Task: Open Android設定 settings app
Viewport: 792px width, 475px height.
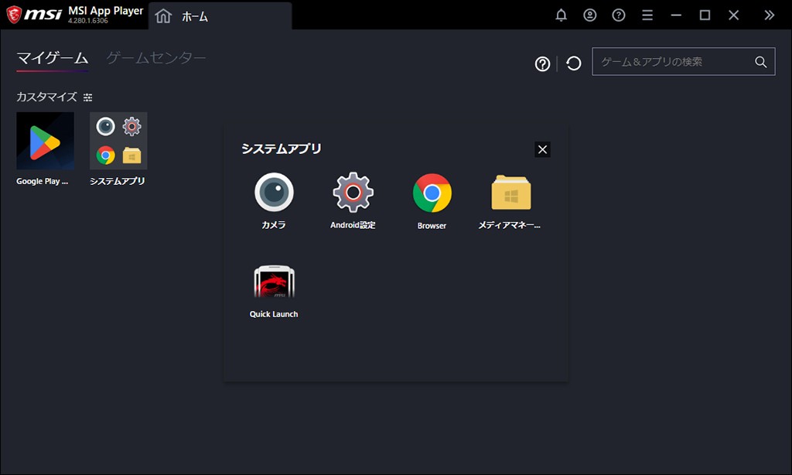Action: [x=353, y=193]
